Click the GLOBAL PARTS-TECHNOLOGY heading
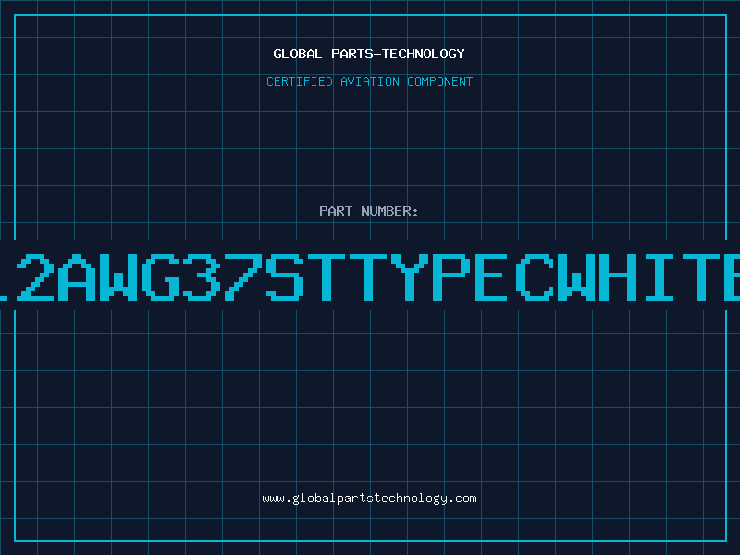The height and width of the screenshot is (555, 740). tap(369, 54)
